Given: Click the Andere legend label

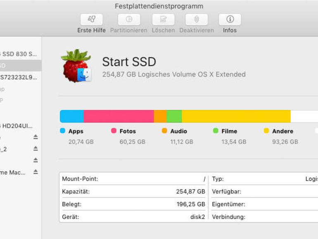Looking at the screenshot, I should click(x=283, y=131).
